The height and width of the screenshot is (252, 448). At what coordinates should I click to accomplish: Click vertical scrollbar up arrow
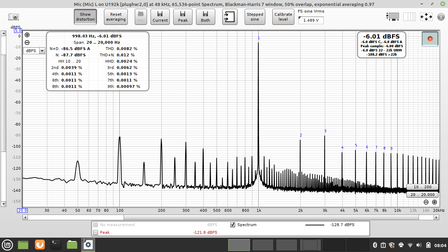point(3,33)
